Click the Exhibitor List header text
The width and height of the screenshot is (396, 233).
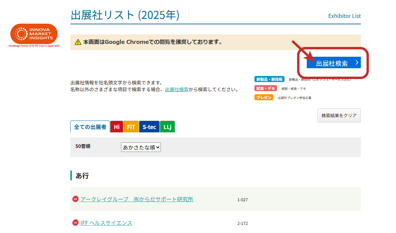coord(344,16)
